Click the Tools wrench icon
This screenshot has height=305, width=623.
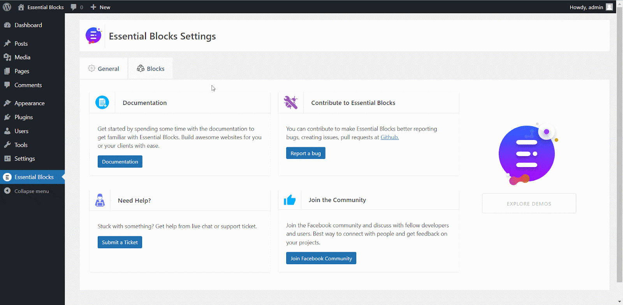pos(7,145)
